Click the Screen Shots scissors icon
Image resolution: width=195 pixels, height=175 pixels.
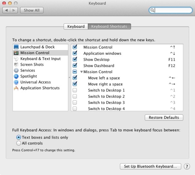[16, 65]
